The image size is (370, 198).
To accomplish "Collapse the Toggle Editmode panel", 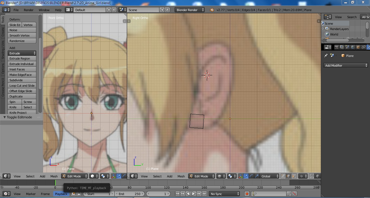I will click(x=5, y=117).
